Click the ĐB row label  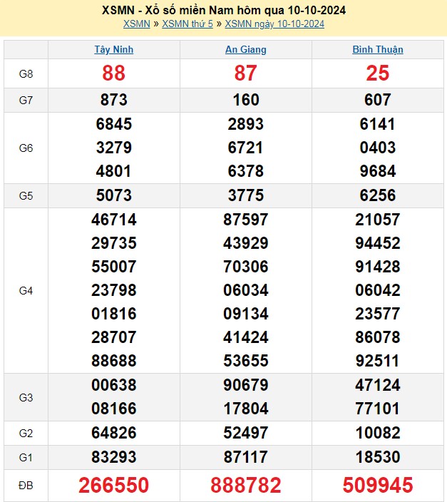coord(26,486)
